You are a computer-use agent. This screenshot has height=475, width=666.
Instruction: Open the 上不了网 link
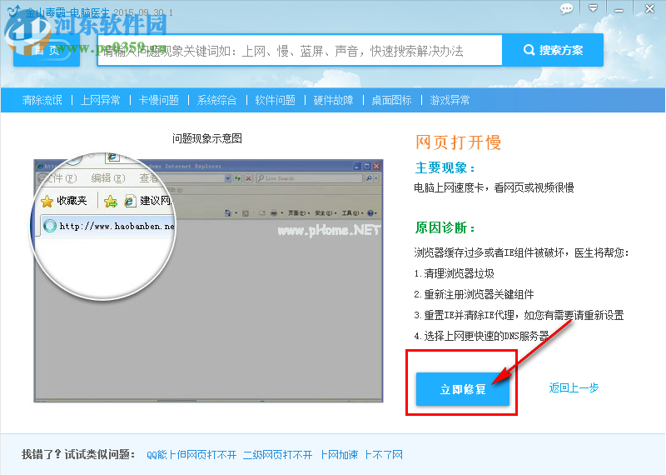(x=384, y=455)
